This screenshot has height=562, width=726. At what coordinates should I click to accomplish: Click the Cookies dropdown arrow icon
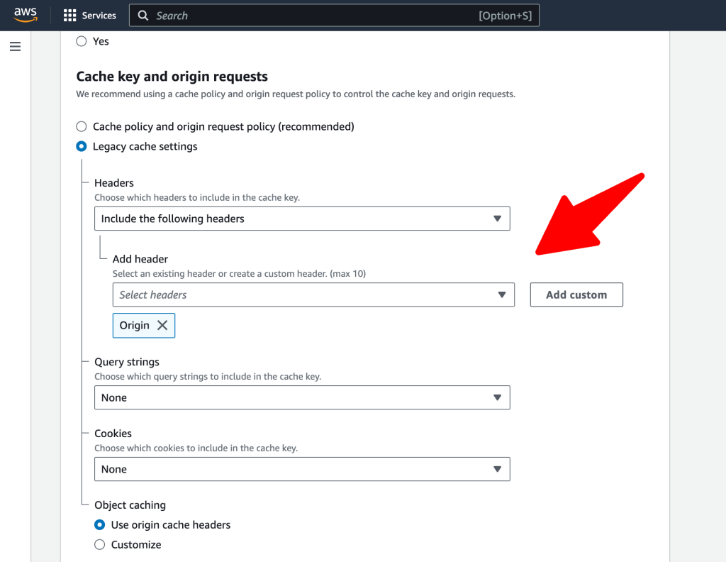coord(497,469)
